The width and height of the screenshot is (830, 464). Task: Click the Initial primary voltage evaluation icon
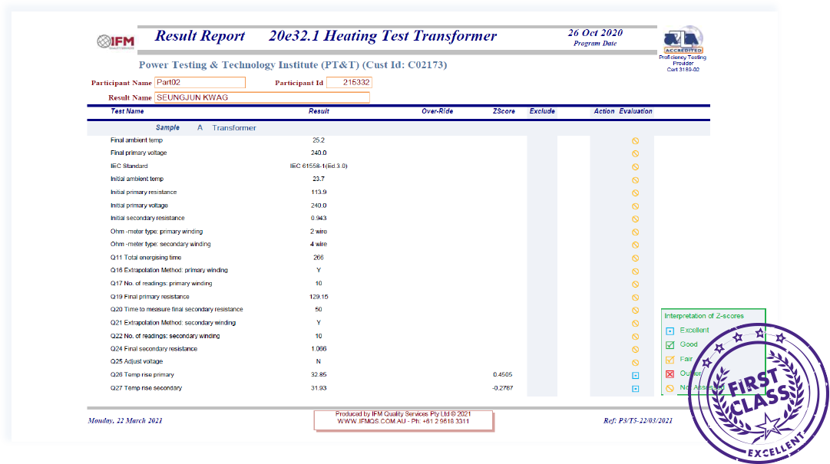click(x=635, y=206)
